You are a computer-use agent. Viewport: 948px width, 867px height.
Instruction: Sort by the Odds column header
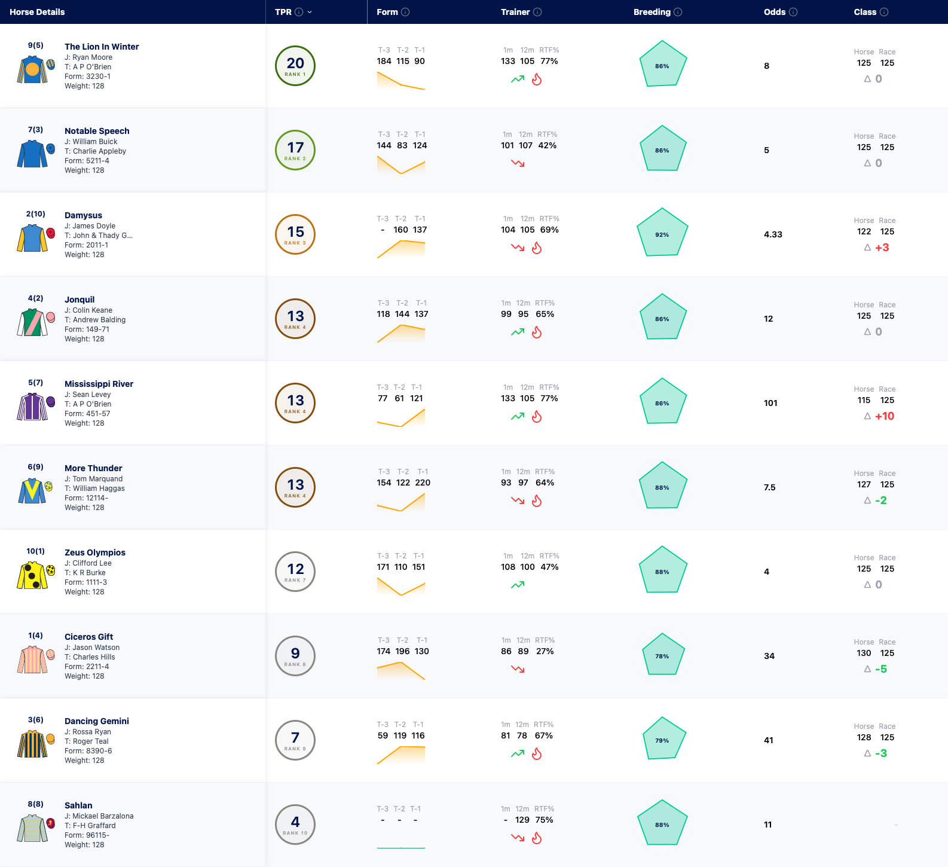click(x=775, y=12)
